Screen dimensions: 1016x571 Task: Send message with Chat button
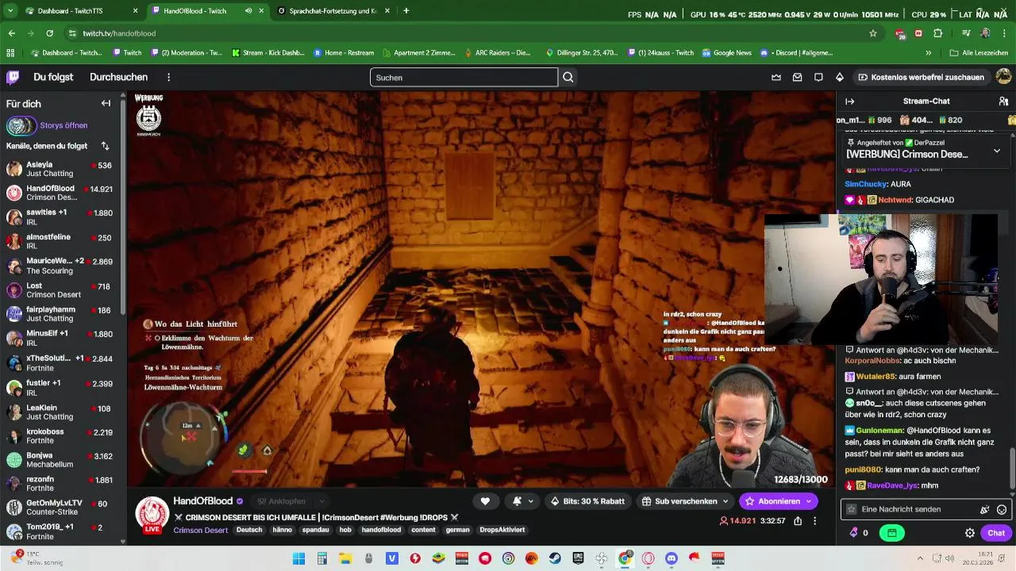pyautogui.click(x=996, y=533)
